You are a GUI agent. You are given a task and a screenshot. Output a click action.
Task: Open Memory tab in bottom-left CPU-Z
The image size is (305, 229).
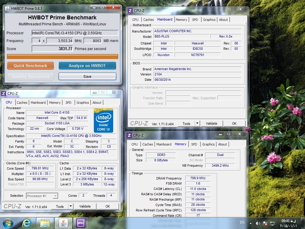click(55, 103)
